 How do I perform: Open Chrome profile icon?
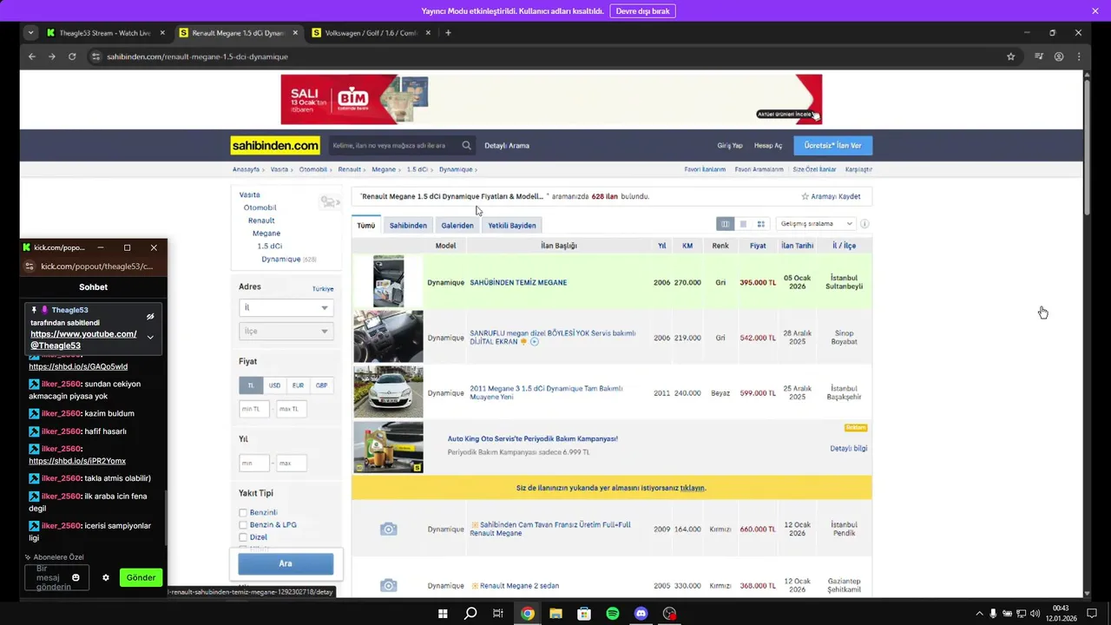[1059, 56]
